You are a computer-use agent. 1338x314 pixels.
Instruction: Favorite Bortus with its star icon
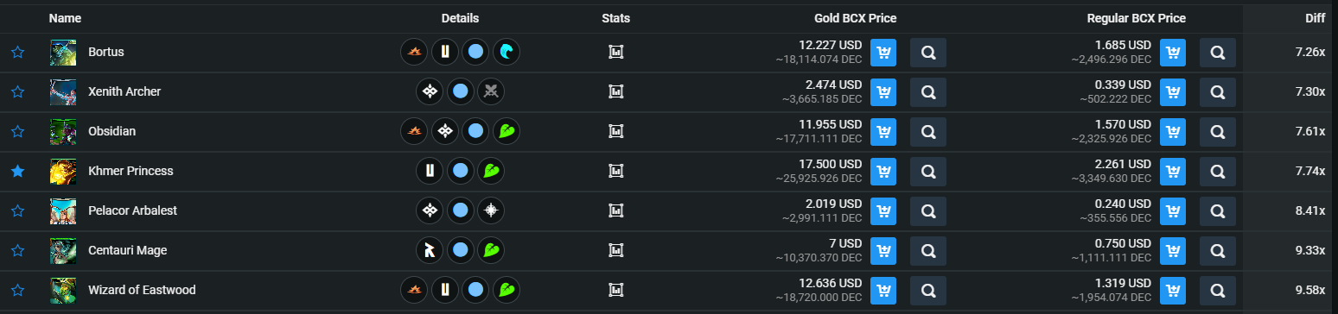pyautogui.click(x=17, y=53)
